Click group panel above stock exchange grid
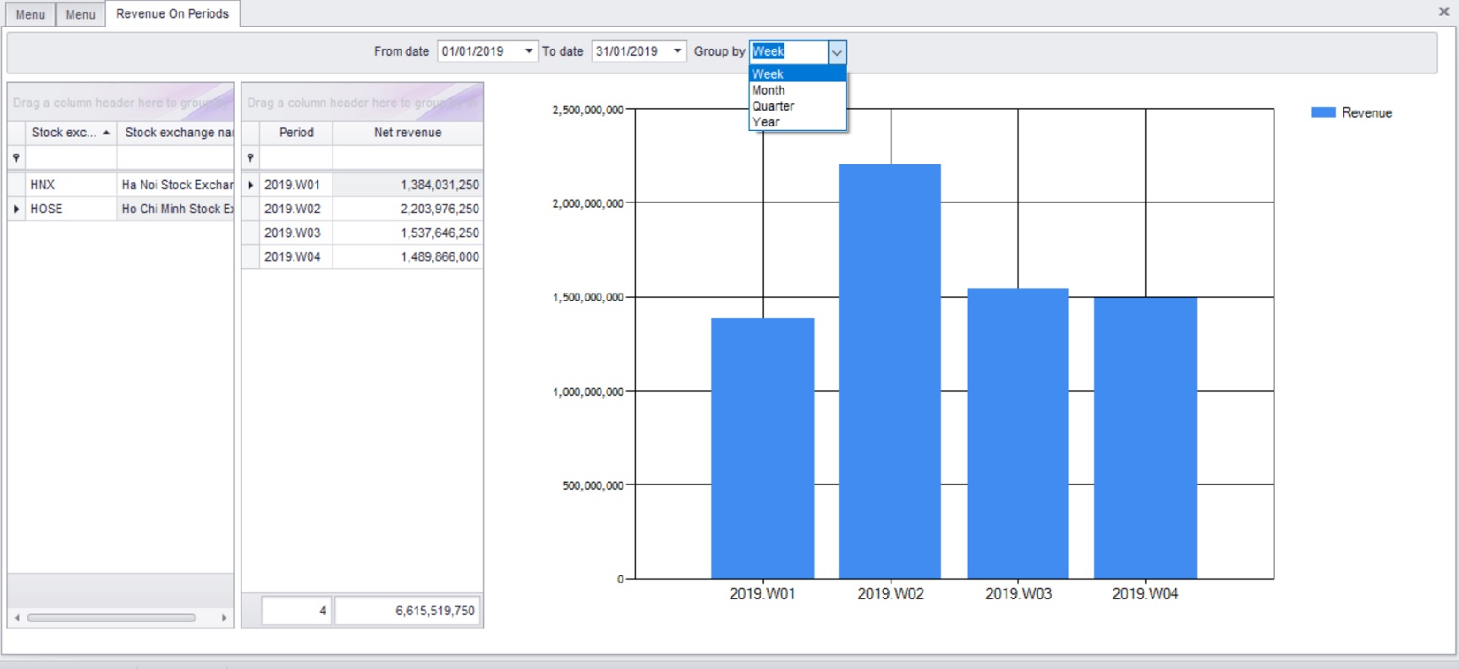Image resolution: width=1459 pixels, height=669 pixels. (121, 102)
